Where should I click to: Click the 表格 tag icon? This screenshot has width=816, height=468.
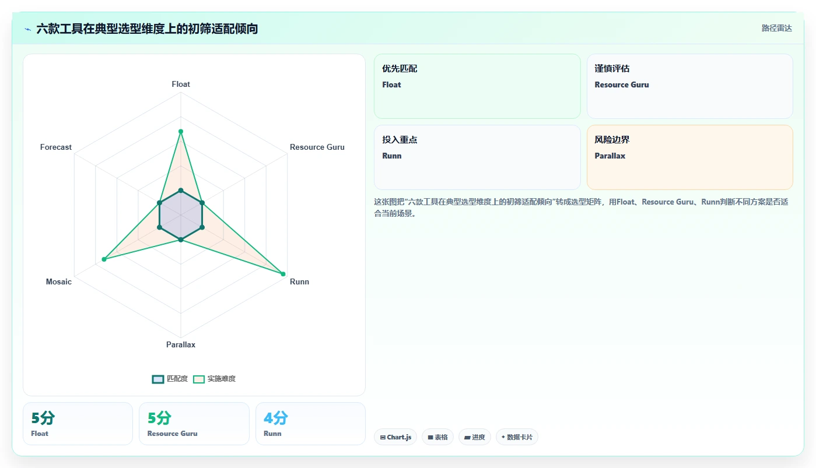tap(430, 437)
